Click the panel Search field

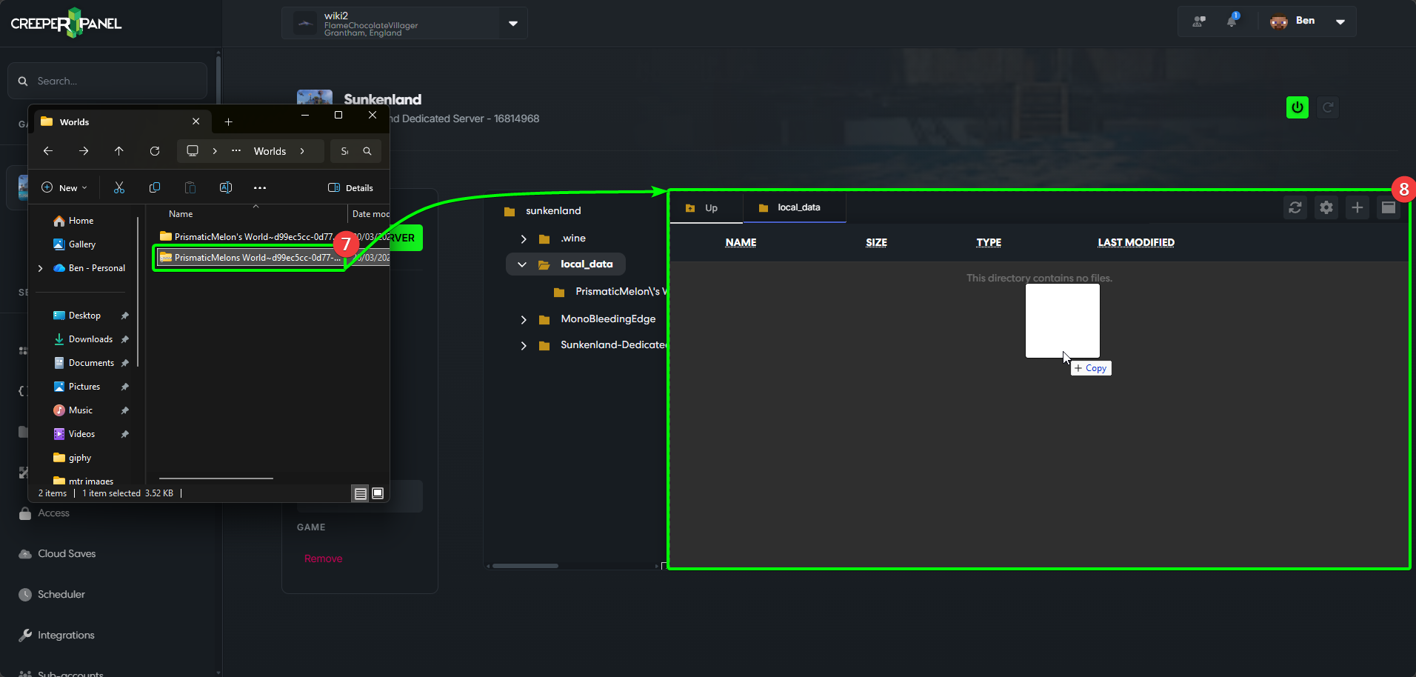click(x=111, y=81)
